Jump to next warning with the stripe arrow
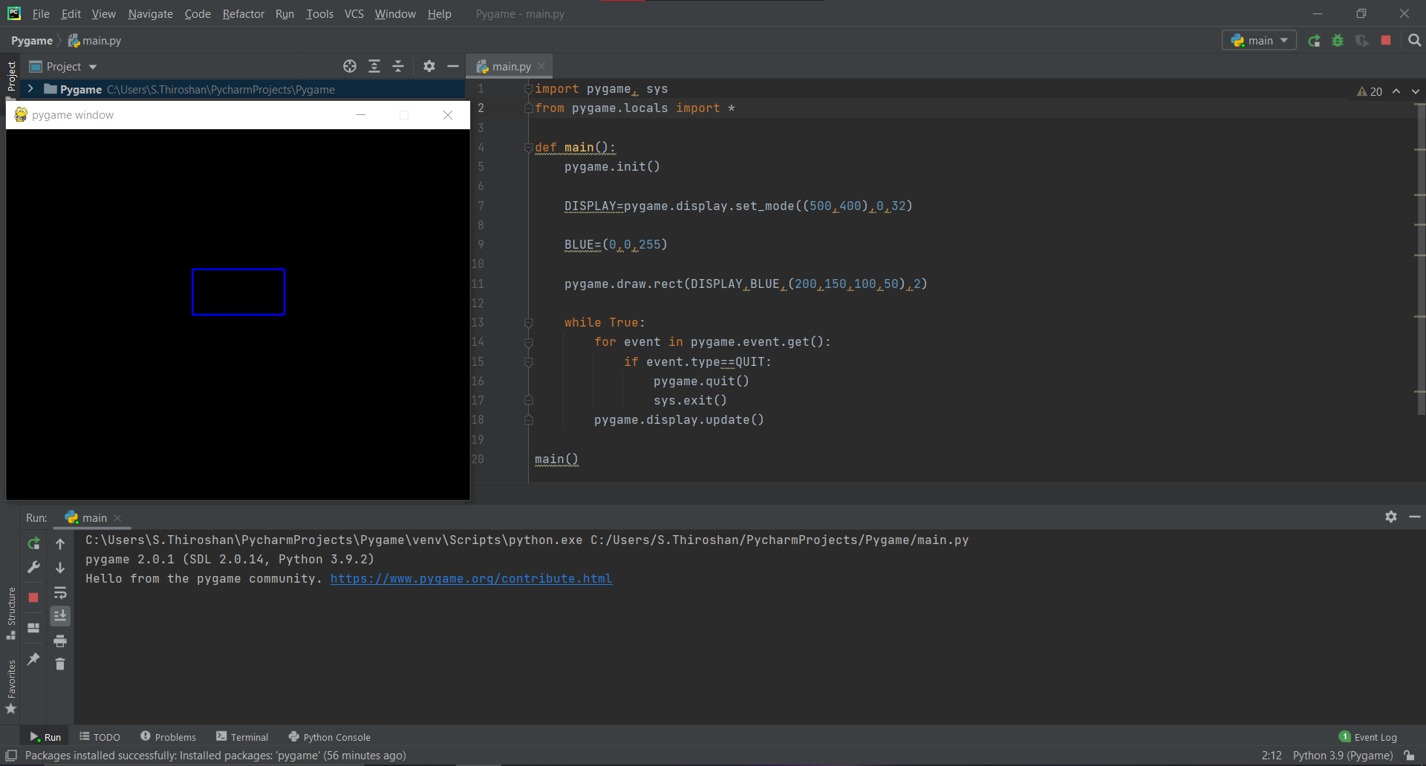This screenshot has width=1426, height=766. click(x=1415, y=91)
